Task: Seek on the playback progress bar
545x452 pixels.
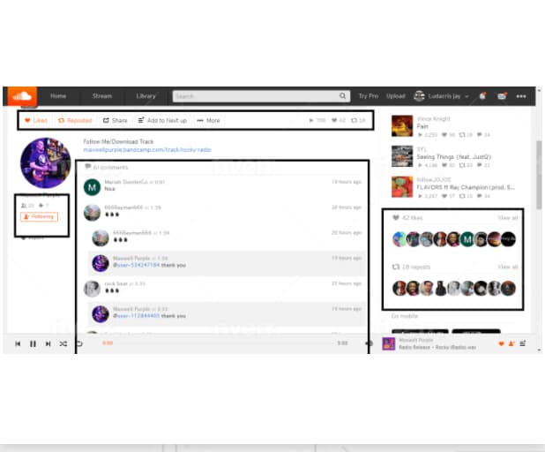Action: (x=224, y=343)
